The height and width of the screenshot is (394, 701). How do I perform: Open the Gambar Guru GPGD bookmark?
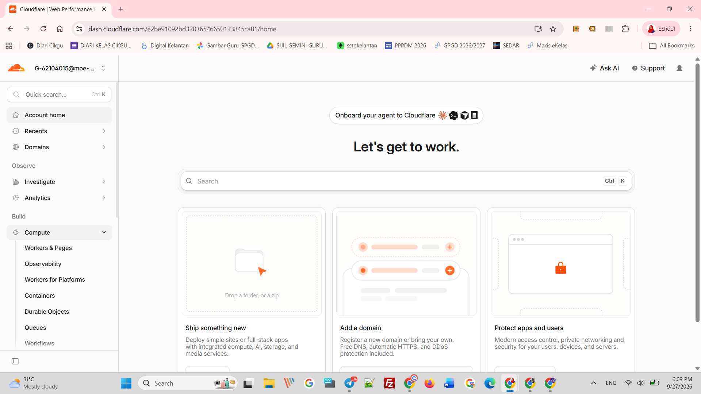(227, 46)
